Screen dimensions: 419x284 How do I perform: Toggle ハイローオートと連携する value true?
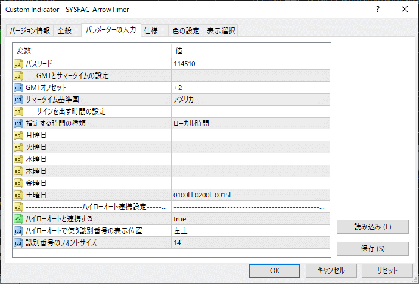click(251, 219)
